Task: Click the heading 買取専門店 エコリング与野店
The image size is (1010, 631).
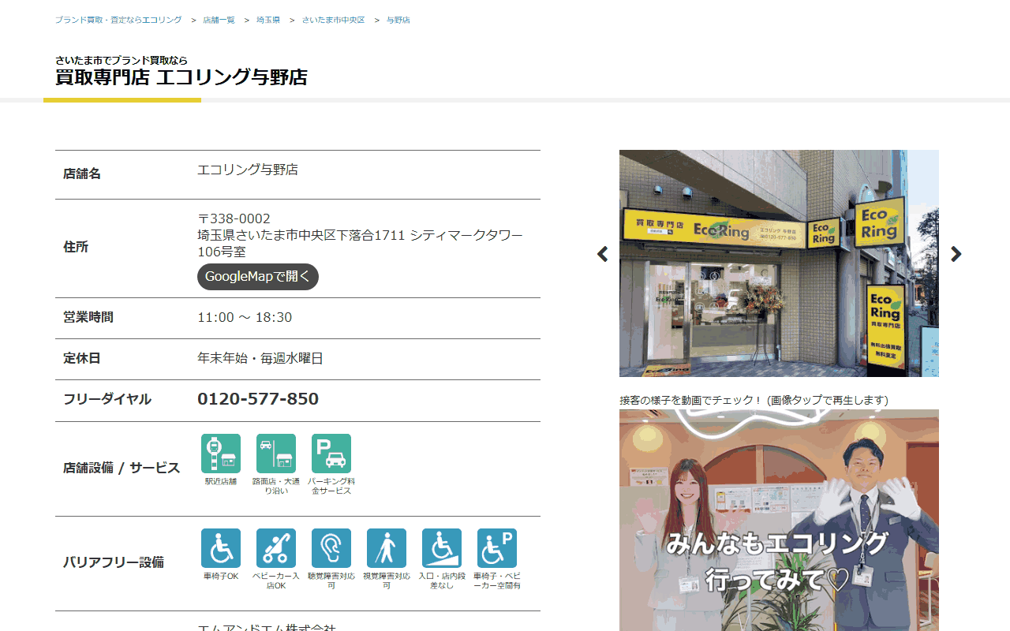Action: (181, 77)
